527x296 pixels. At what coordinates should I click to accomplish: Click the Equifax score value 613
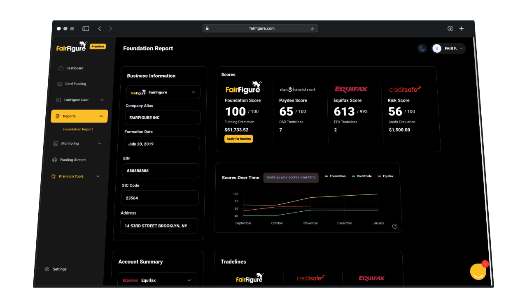[344, 111]
